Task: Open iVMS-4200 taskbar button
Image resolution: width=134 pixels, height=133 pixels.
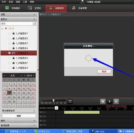Action: pyautogui.click(x=104, y=131)
